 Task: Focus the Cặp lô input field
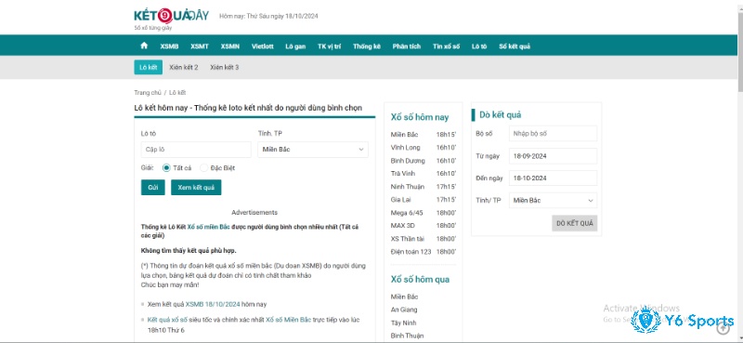click(x=196, y=150)
